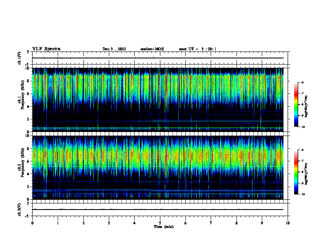Click the "6" tick on the time axis

[186, 223]
